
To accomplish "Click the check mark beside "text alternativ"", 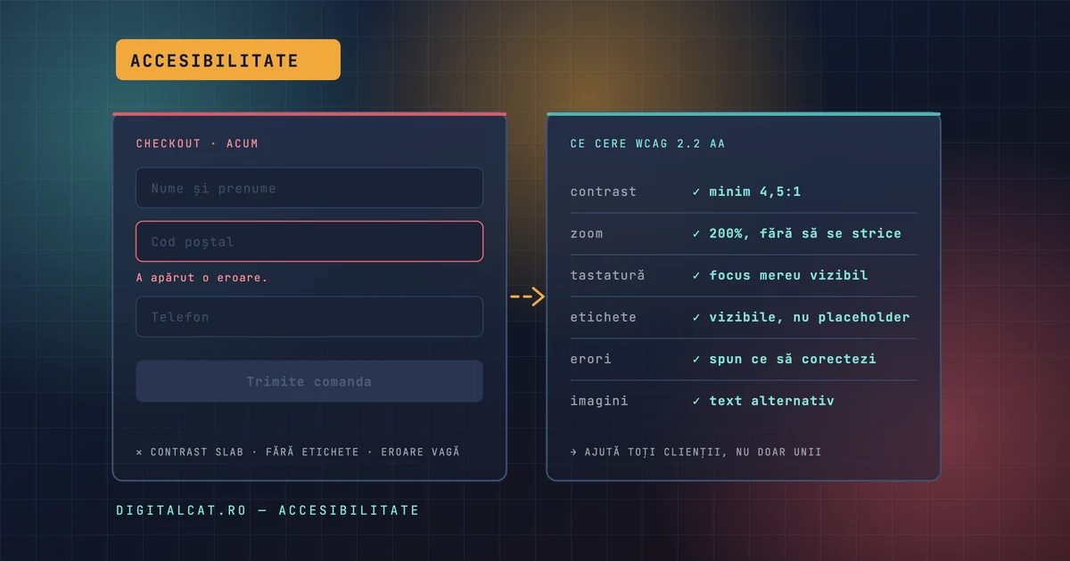I will pos(696,401).
